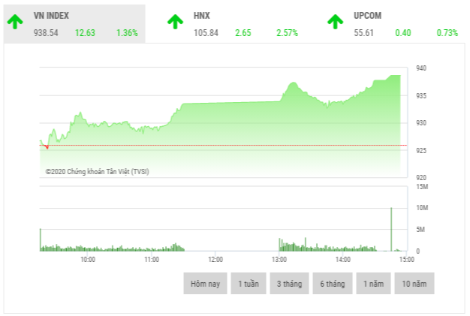470x316 pixels.
Task: Display the 10 năm chart history
Action: [x=415, y=284]
